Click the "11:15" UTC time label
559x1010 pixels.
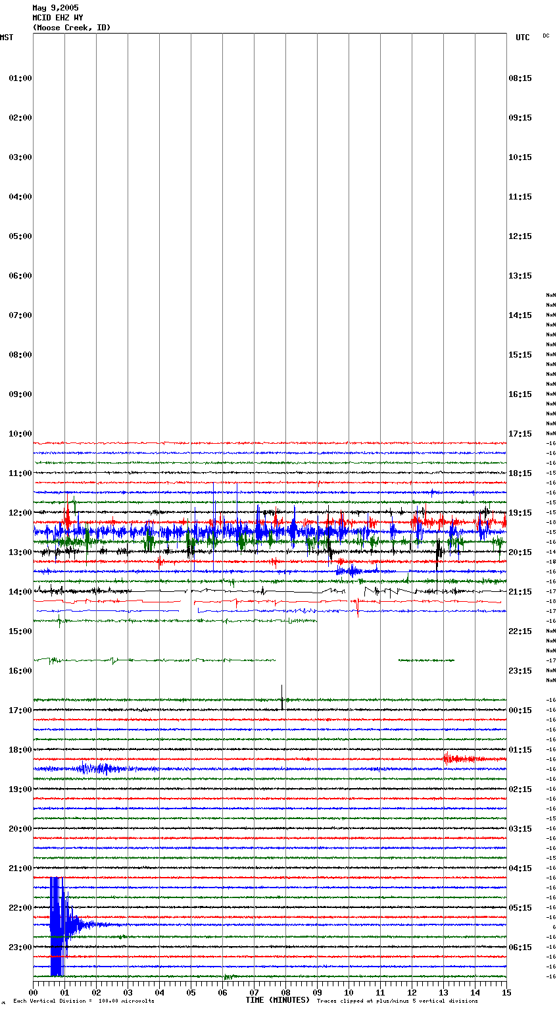(520, 197)
